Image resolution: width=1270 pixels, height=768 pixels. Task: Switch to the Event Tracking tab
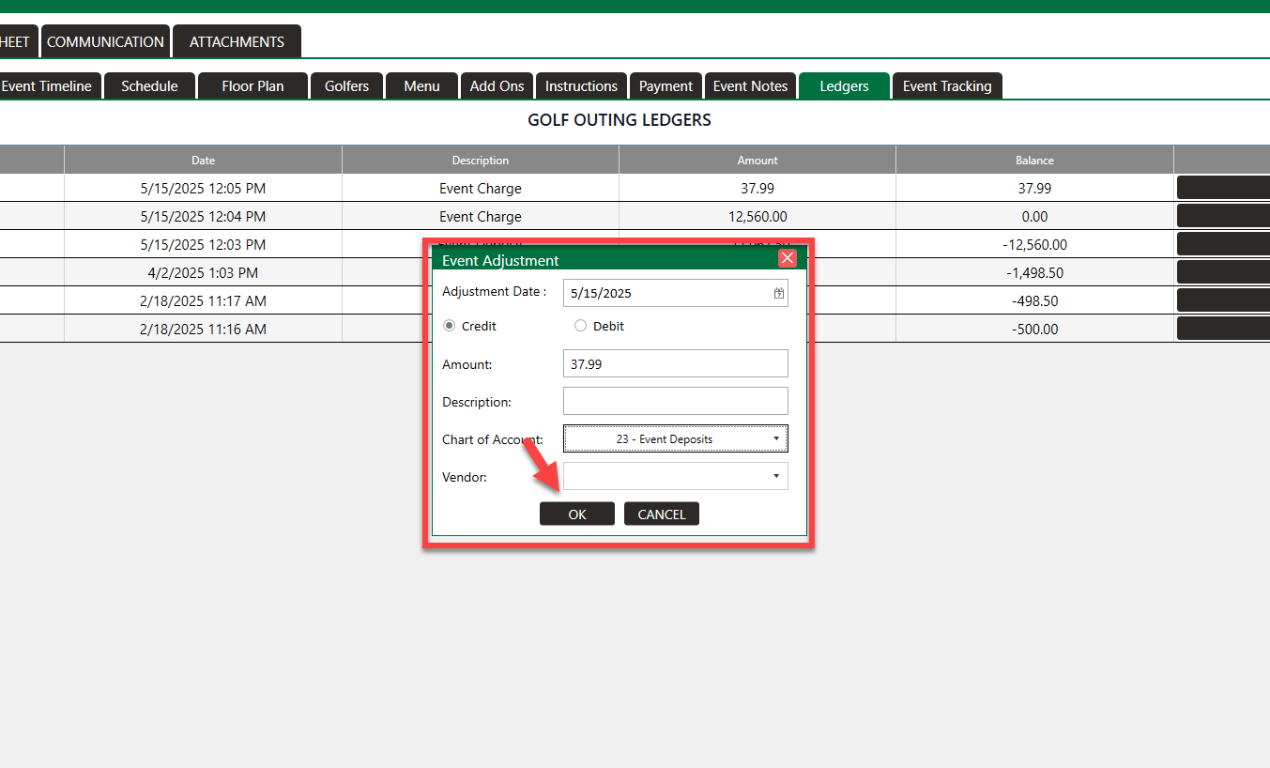[x=946, y=86]
